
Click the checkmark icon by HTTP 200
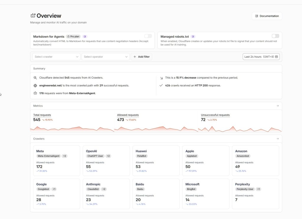161,85
